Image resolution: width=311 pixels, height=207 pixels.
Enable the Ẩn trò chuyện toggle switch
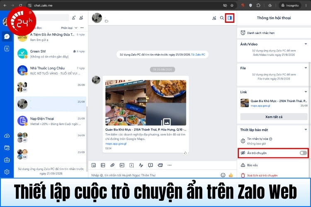click(303, 153)
